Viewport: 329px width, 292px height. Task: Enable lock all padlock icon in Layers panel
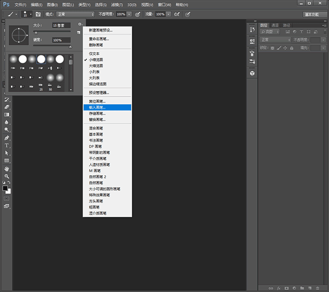(291, 48)
